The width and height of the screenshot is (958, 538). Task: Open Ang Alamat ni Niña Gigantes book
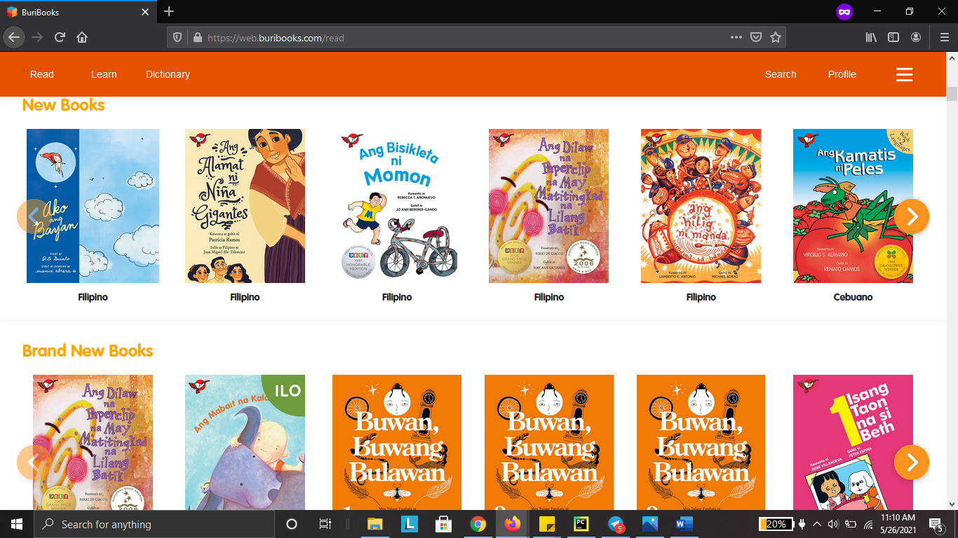pyautogui.click(x=245, y=206)
